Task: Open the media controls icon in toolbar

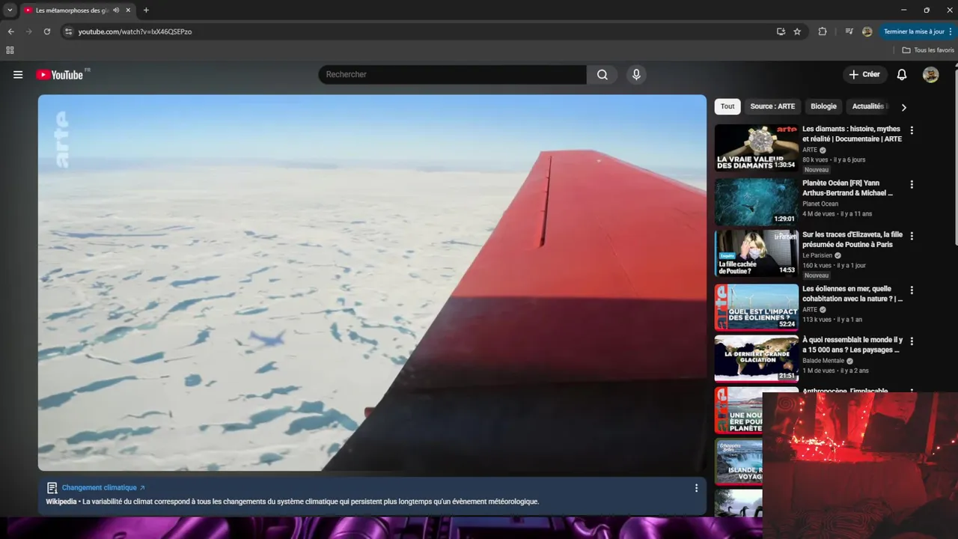Action: (x=849, y=31)
